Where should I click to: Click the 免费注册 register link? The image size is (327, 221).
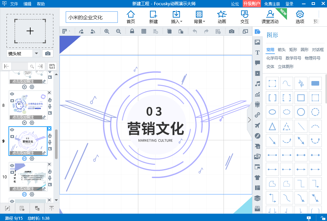[272, 4]
